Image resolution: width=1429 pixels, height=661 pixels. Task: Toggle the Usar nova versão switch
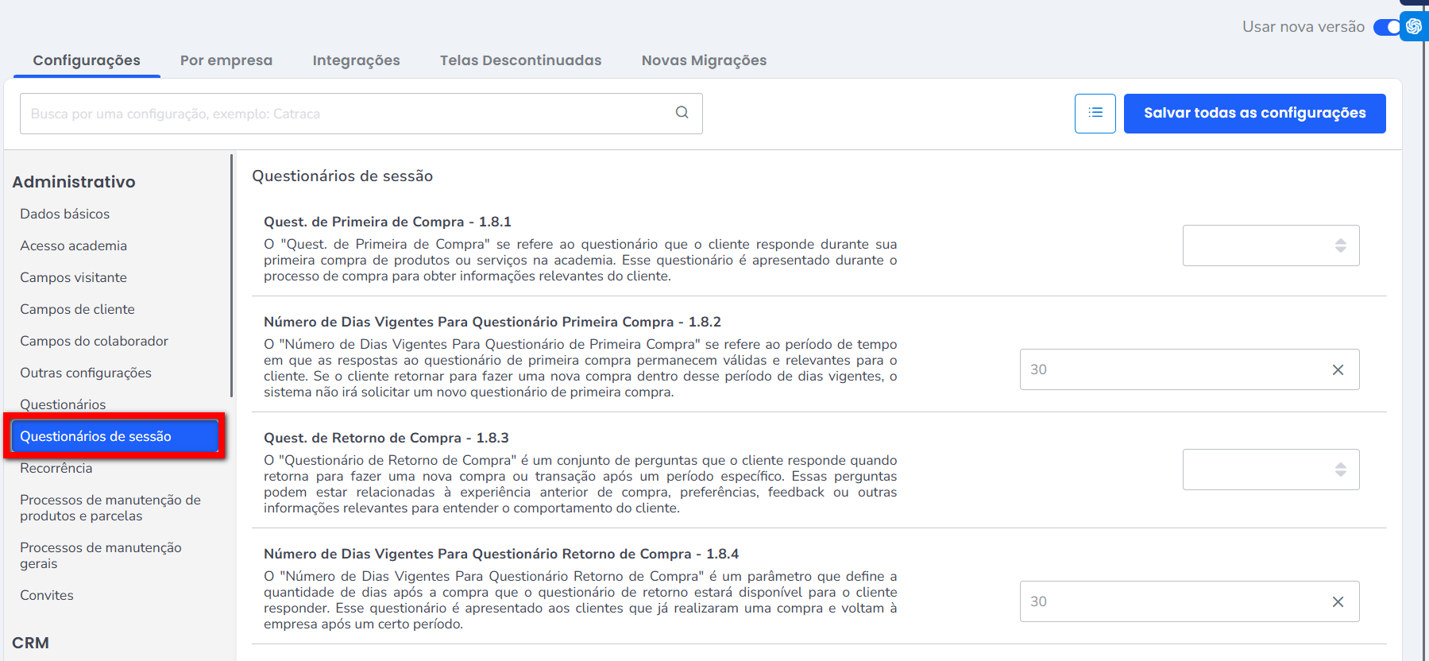[1387, 27]
